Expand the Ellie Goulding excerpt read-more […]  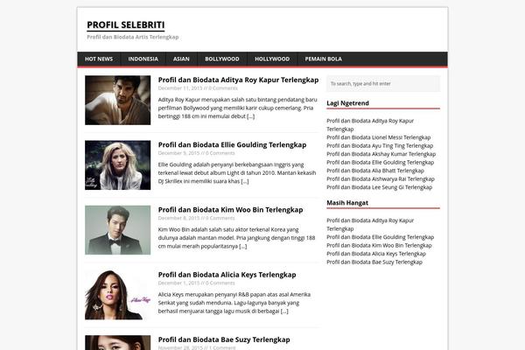click(245, 181)
